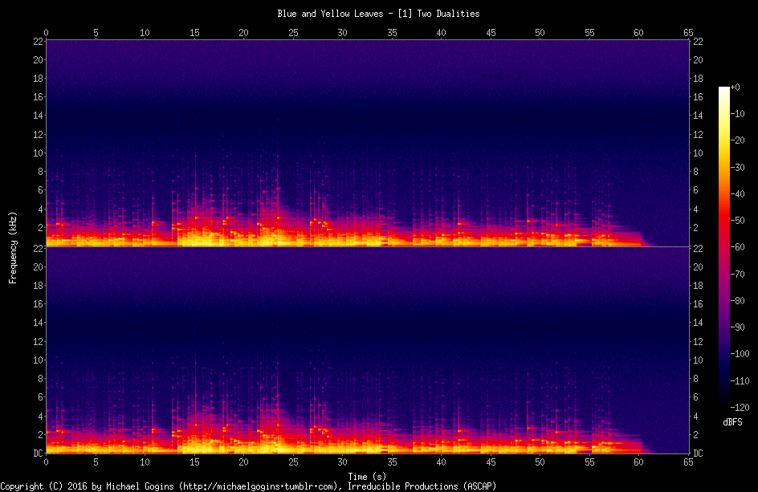
Task: Click the upper channel spectrogram plot
Action: coord(368,144)
